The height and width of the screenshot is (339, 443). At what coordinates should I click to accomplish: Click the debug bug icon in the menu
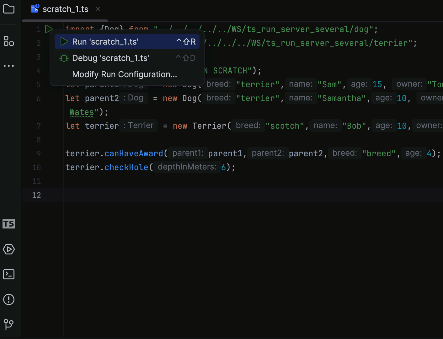(64, 58)
